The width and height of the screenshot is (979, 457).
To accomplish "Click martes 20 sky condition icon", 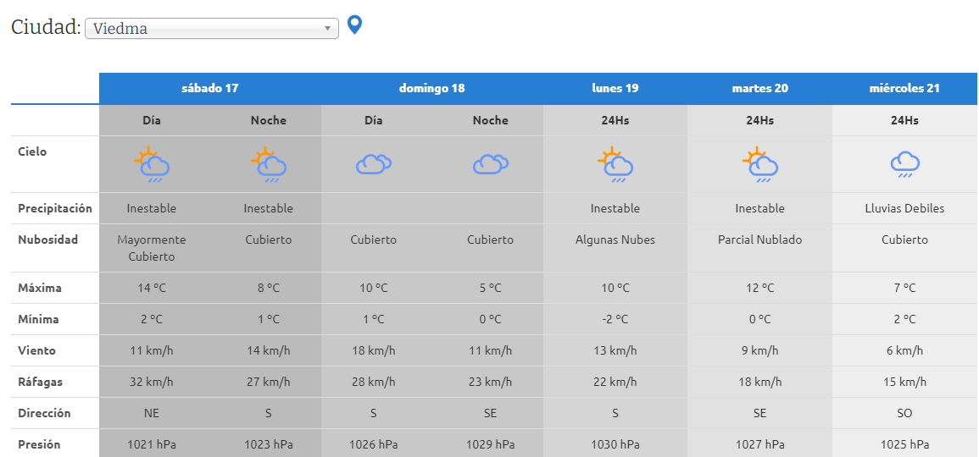I will tap(759, 165).
